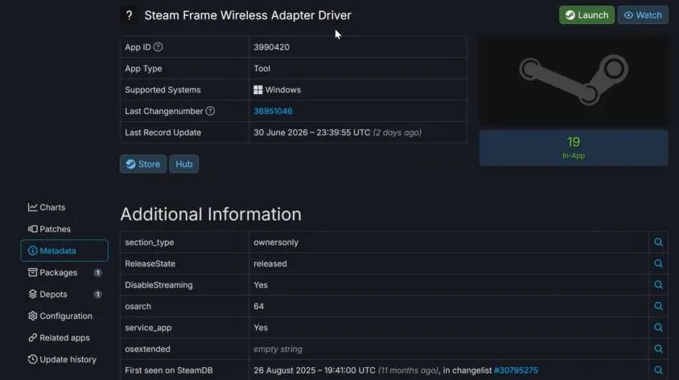Viewport: 679px width, 380px height.
Task: Click the Steam Frame Wireless Adapter Driver title
Action: pyautogui.click(x=248, y=15)
